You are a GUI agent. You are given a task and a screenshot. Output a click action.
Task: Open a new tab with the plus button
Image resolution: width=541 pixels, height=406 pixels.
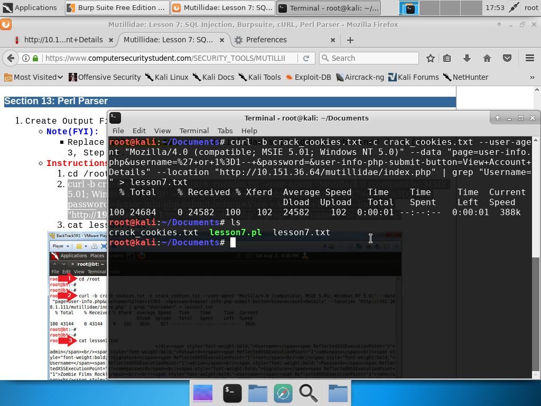click(x=350, y=40)
